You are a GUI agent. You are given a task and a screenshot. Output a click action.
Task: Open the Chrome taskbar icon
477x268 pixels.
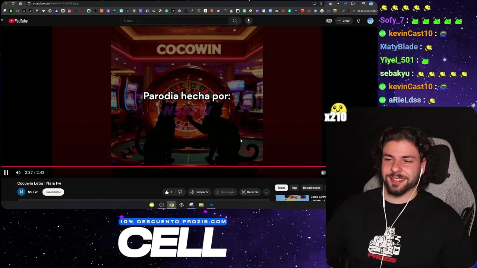point(171,205)
